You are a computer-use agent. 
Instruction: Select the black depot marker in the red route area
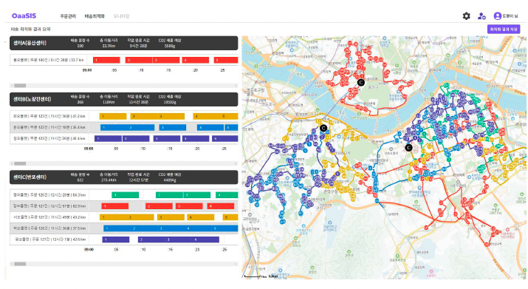click(360, 82)
